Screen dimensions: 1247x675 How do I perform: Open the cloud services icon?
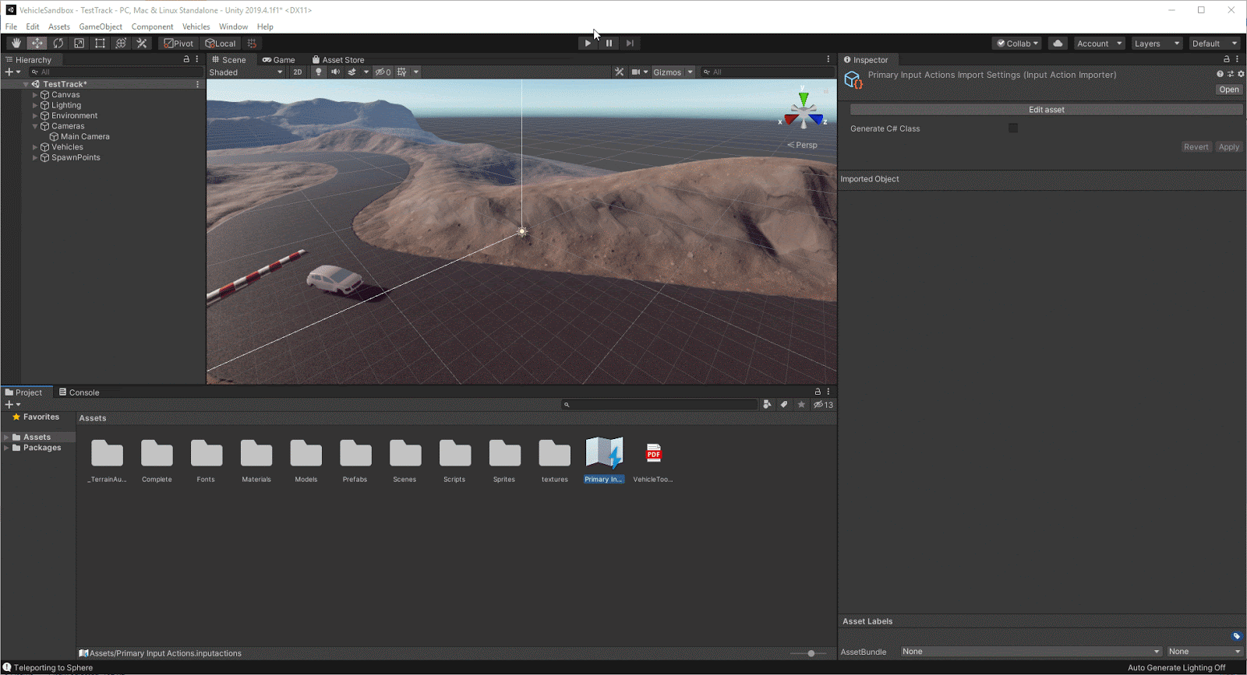pos(1058,44)
